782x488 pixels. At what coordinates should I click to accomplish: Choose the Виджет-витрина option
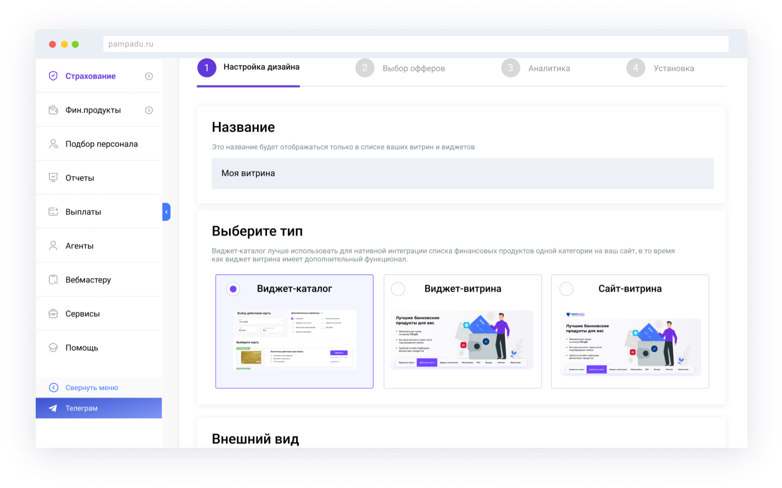[398, 289]
